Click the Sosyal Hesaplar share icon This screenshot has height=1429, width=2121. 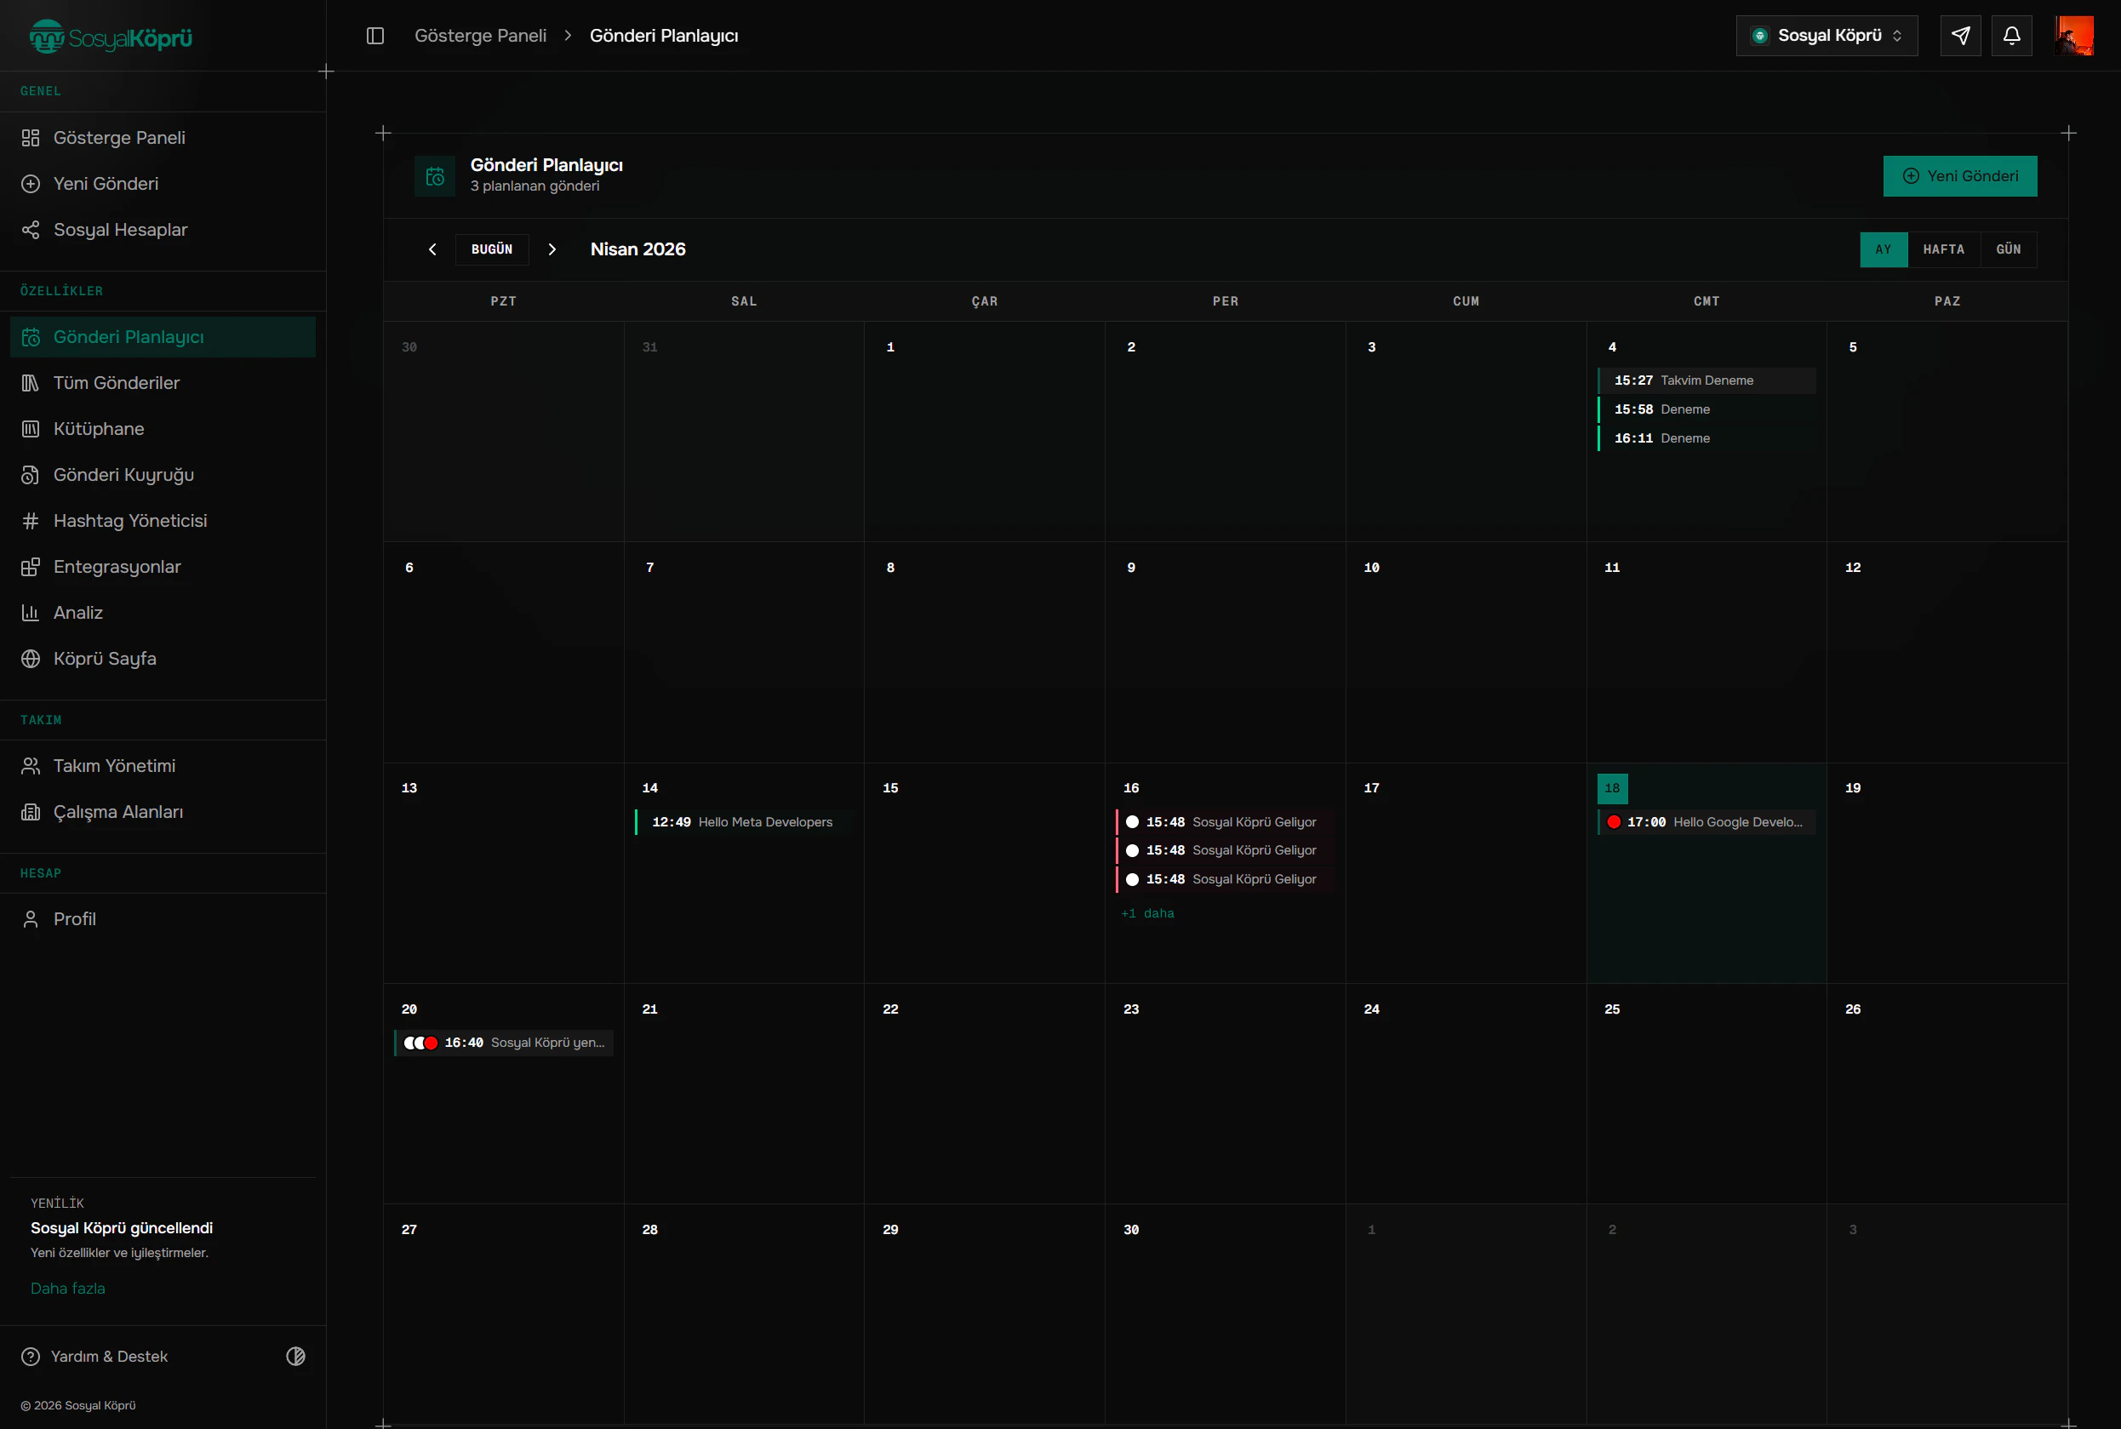pos(31,230)
